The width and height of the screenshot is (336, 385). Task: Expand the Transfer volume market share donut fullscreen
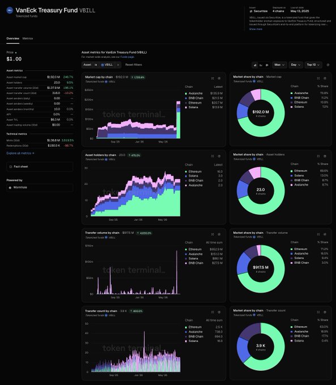(318, 234)
